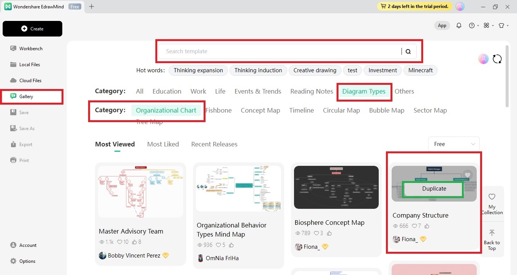Open Biosphere Concept Map thumbnail
The image size is (517, 275).
coord(336,187)
